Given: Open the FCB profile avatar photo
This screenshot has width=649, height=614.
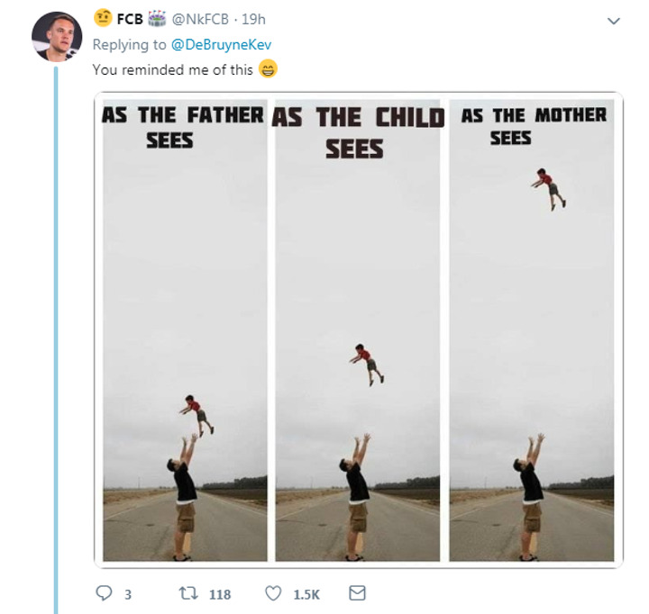Looking at the screenshot, I should [x=57, y=38].
